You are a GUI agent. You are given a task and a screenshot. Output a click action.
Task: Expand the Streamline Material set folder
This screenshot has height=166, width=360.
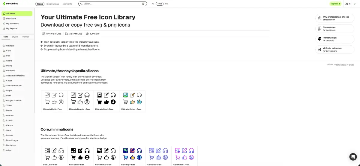pyautogui.click(x=16, y=76)
